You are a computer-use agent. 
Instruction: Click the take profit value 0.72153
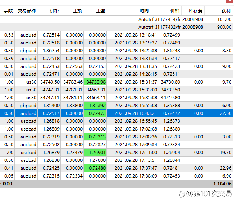(97, 66)
